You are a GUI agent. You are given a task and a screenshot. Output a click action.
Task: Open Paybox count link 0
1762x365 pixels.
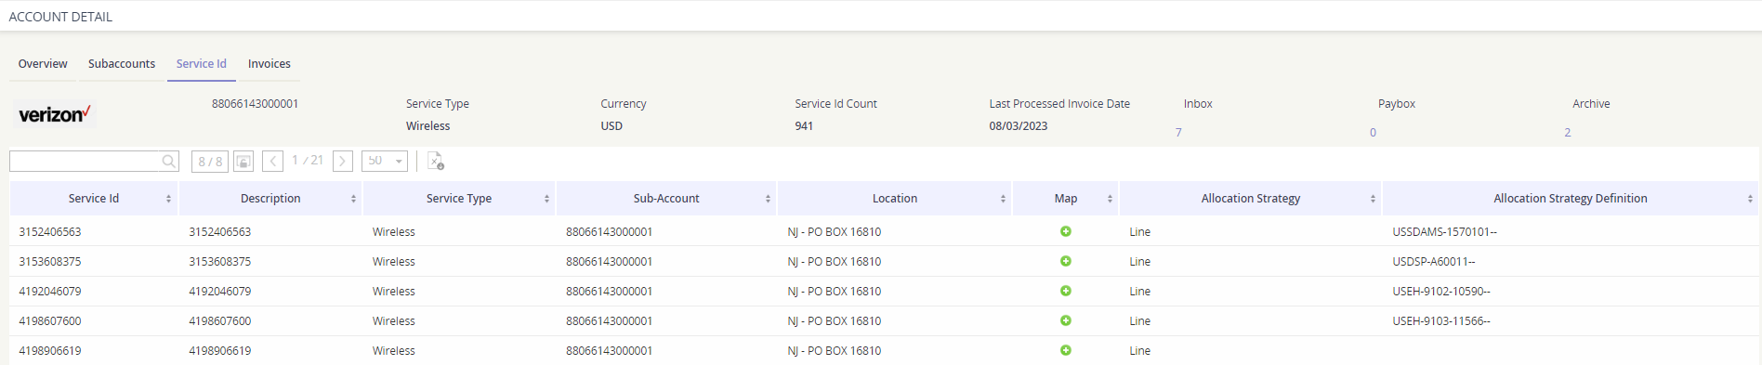point(1373,133)
